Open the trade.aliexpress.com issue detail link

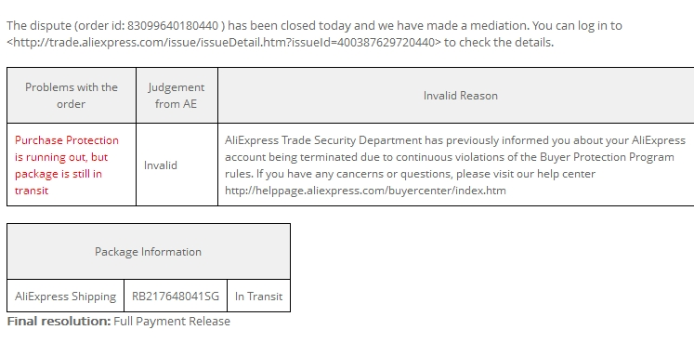225,43
